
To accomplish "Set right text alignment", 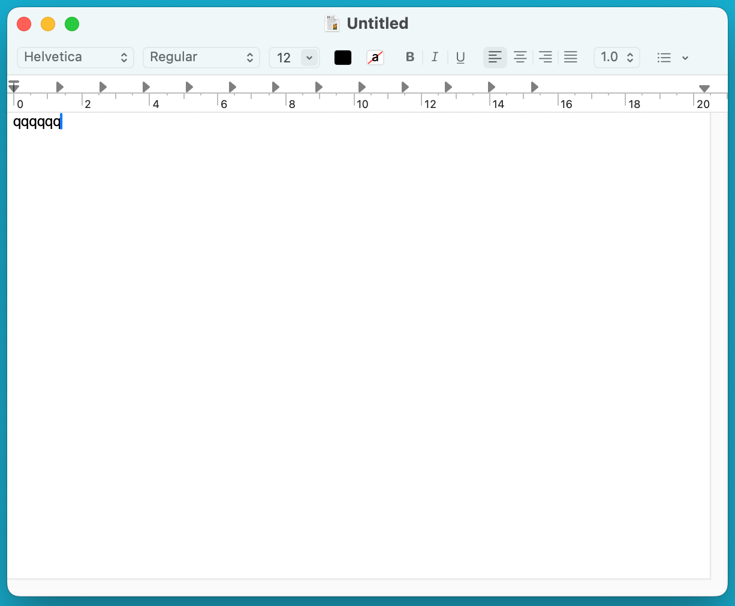I will coord(545,57).
